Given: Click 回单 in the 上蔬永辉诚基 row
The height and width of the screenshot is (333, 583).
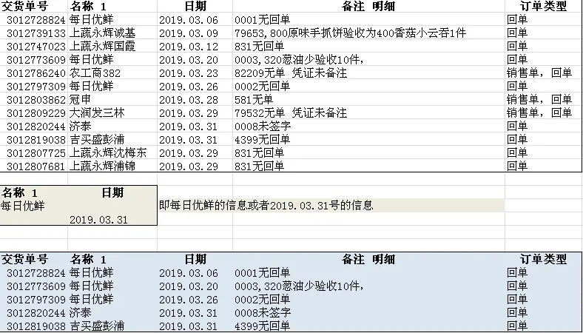Looking at the screenshot, I should point(517,33).
